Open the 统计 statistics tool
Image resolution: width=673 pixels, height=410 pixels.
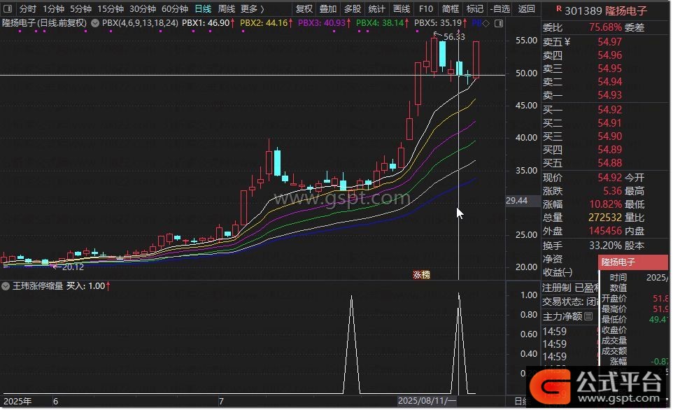[377, 8]
